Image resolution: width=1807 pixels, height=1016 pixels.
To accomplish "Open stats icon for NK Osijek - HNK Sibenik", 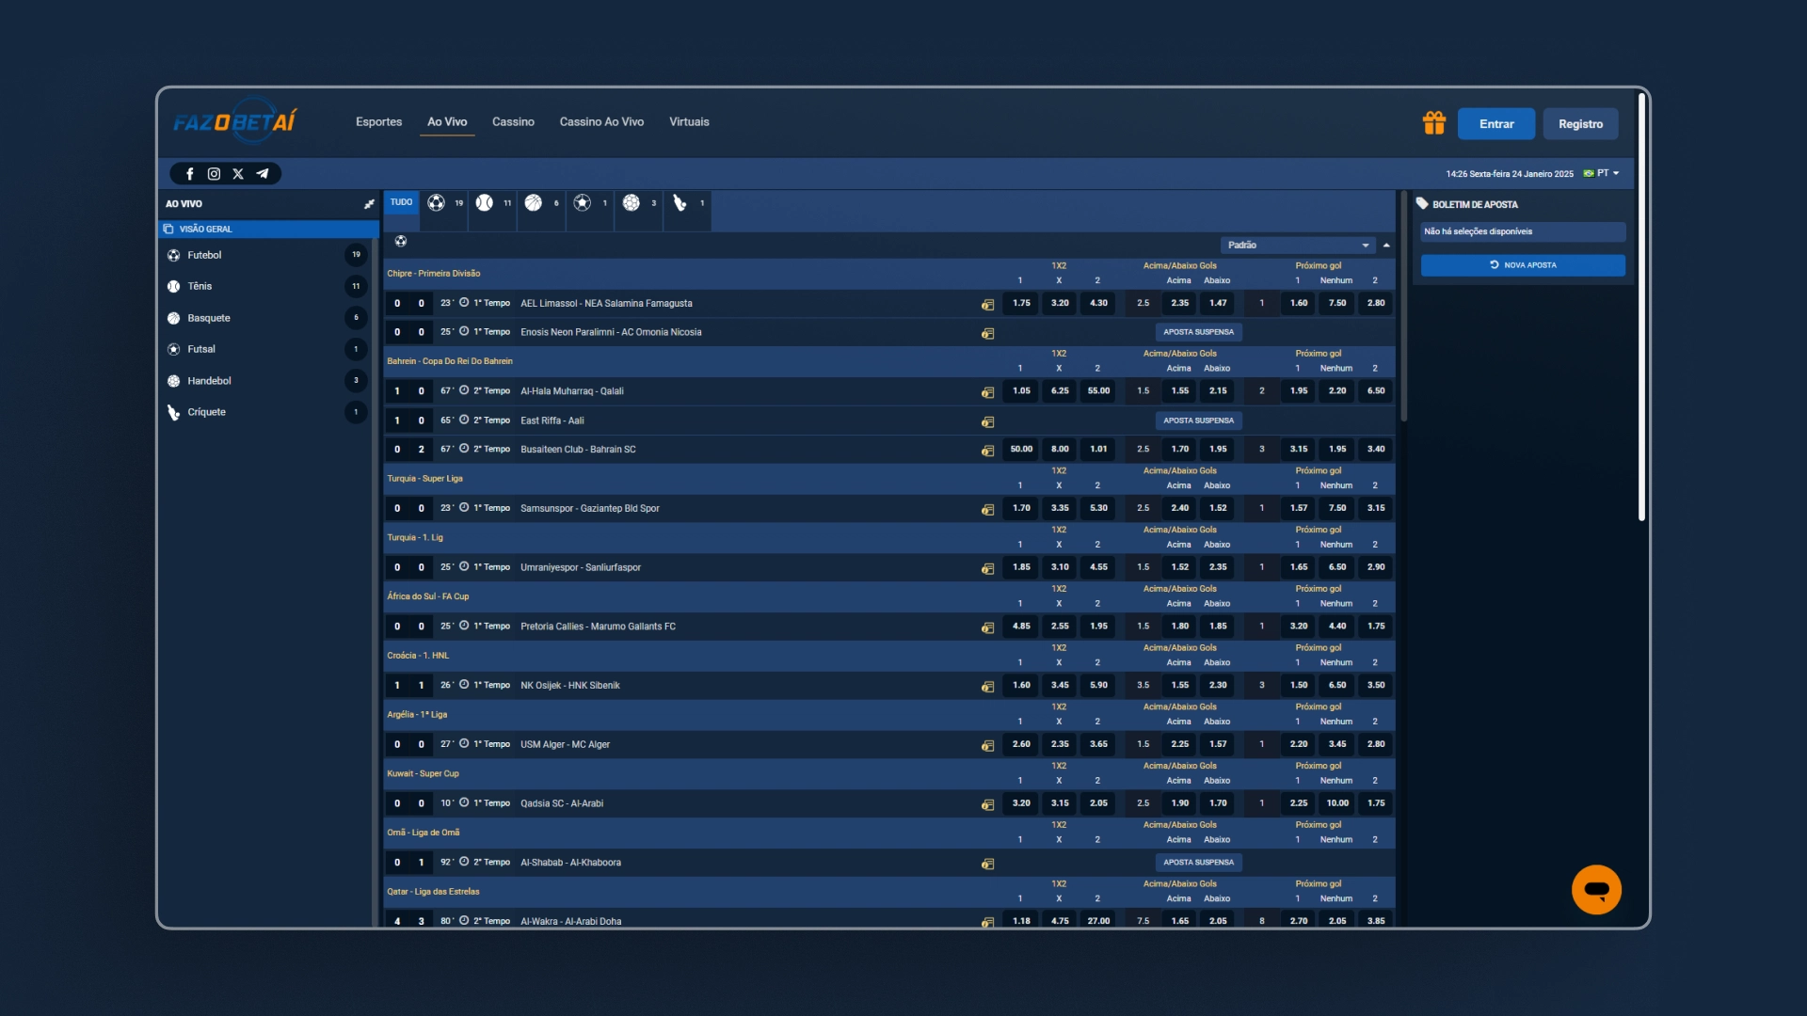I will pos(987,687).
